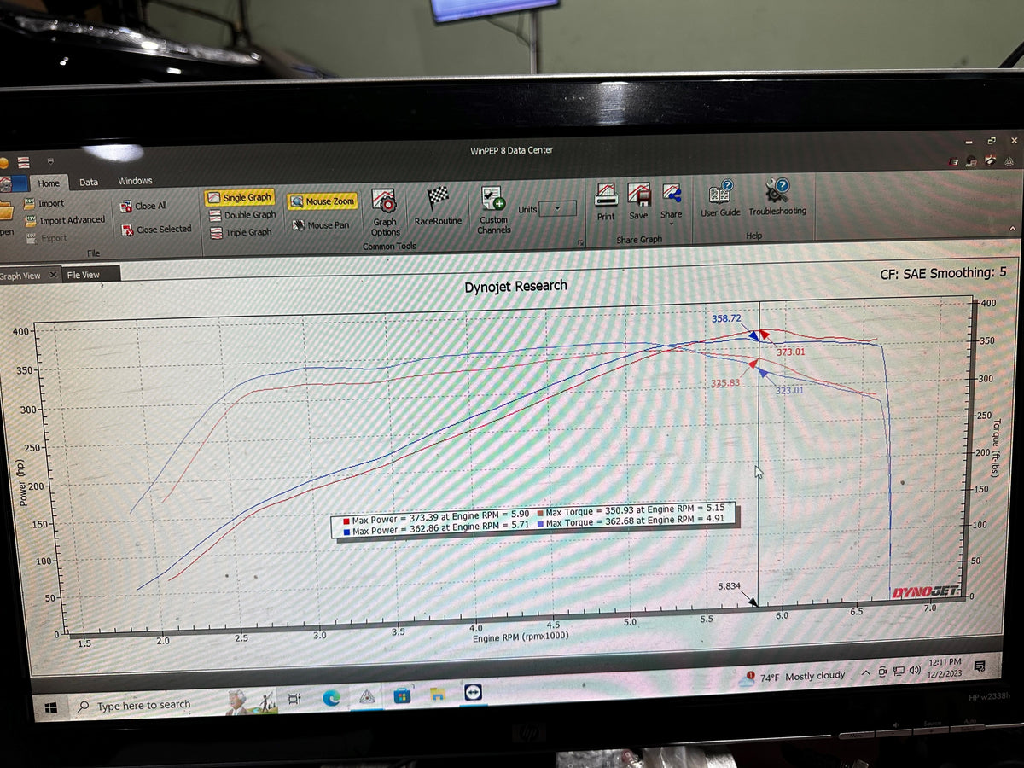Screen dimensions: 1024x768
Task: Toggle the Mouse Zoom mode
Action: pos(322,201)
